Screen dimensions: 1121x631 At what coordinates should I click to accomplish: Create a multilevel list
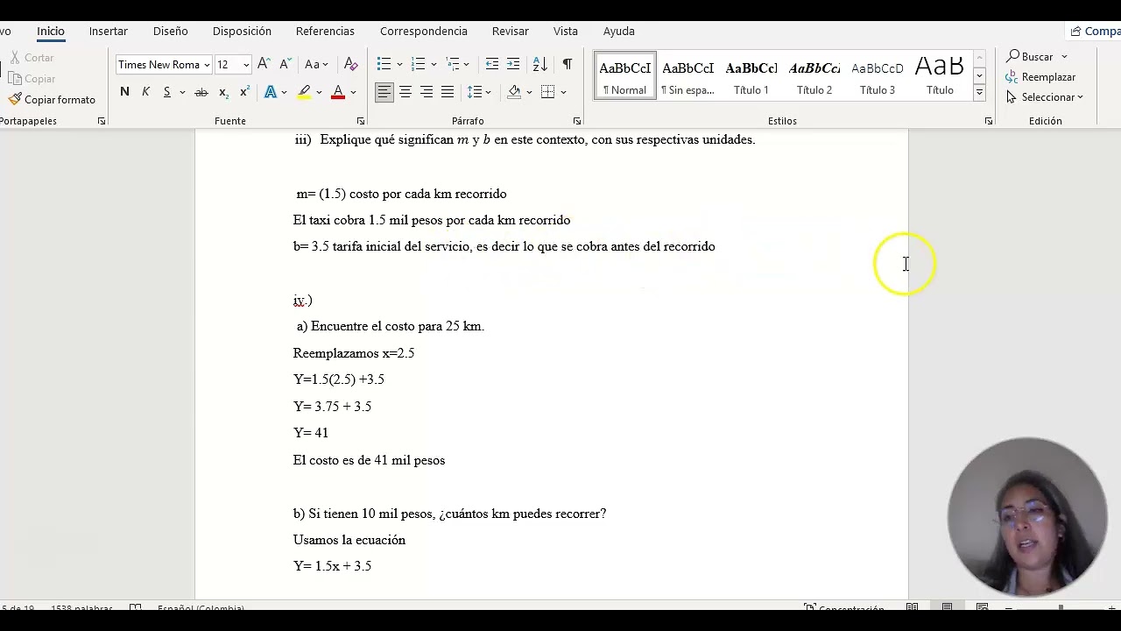coord(453,64)
